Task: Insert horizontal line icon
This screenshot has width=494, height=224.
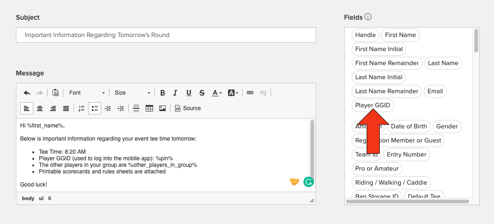Action: [x=136, y=108]
